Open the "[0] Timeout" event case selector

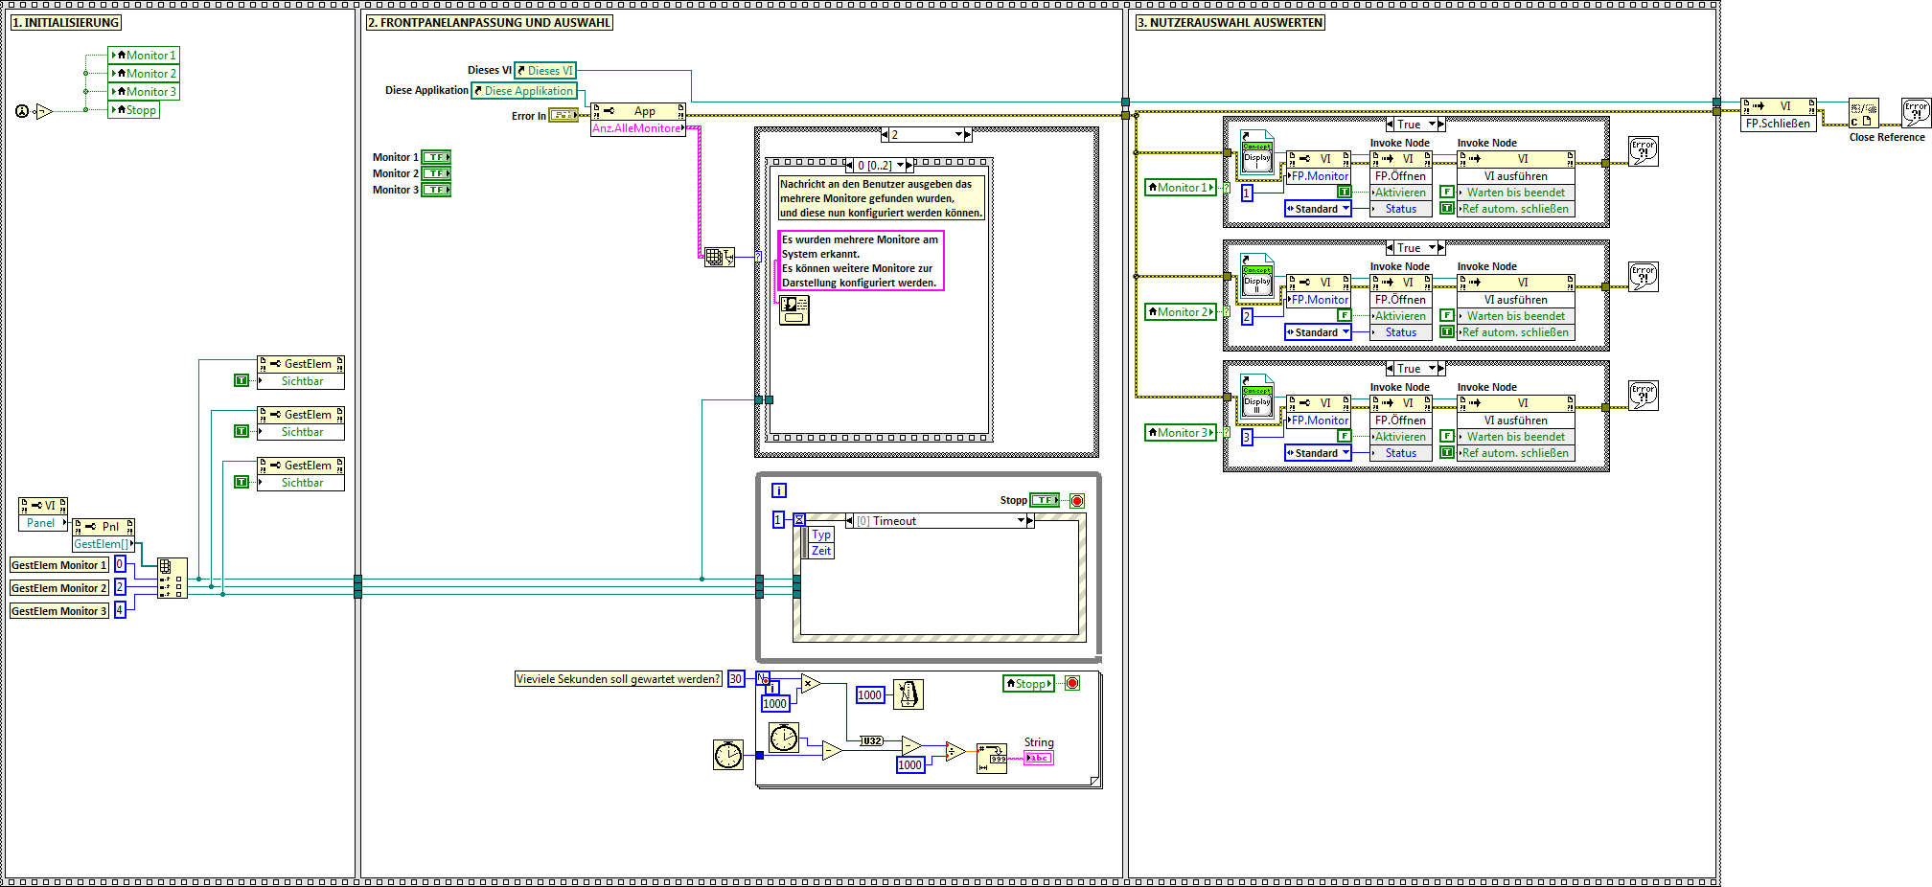tap(940, 521)
